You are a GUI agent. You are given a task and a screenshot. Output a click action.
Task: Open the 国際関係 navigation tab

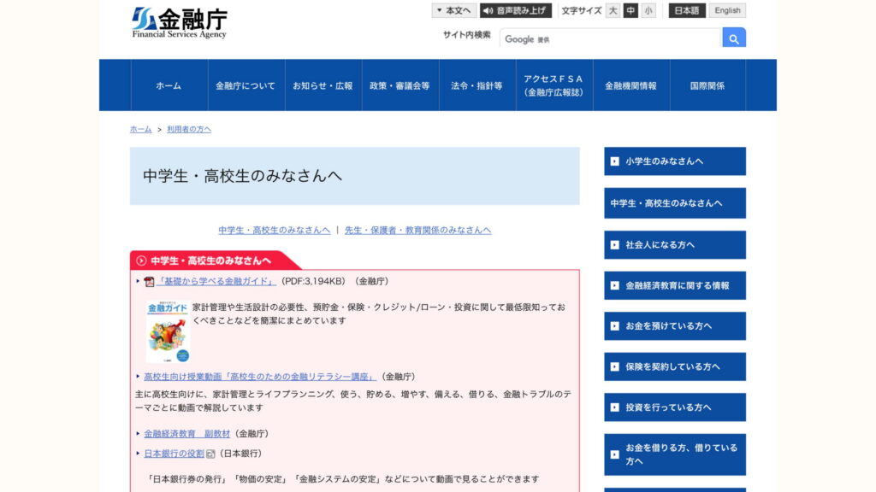pos(707,85)
